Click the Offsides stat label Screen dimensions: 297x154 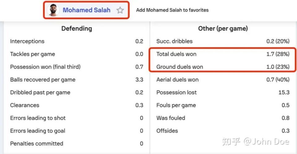[x=167, y=131]
